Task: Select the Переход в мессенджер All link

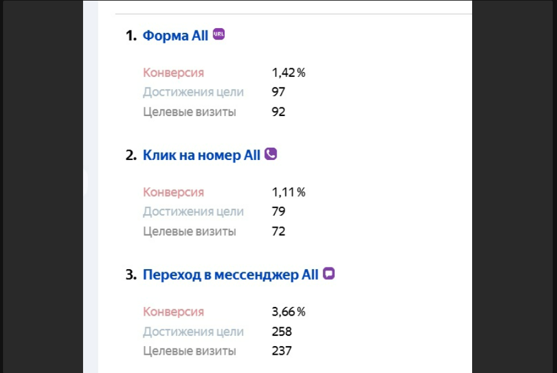Action: tap(230, 275)
